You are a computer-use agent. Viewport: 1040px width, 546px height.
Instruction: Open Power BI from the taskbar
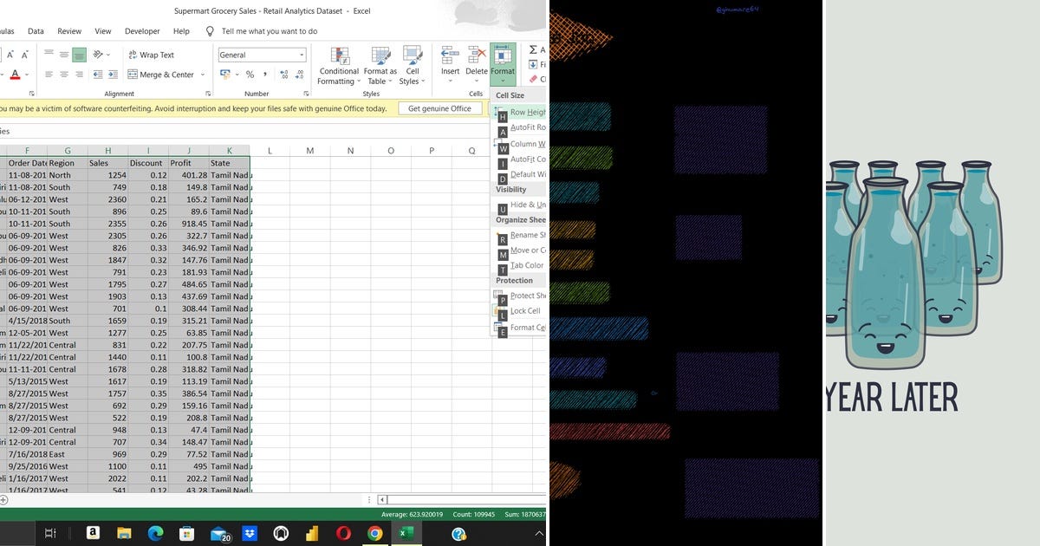(312, 533)
